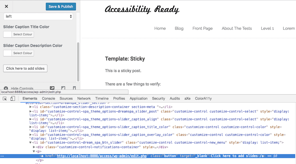This screenshot has height=164, width=296.
Task: Open the Network tab in DevTools
Action: pyautogui.click(x=84, y=99)
